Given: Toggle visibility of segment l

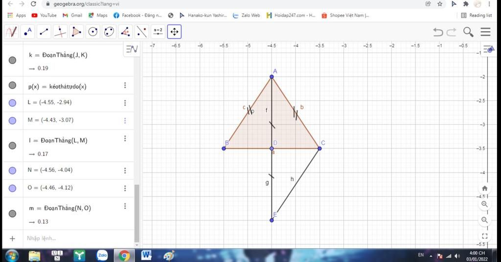Looking at the screenshot, I should [12, 146].
